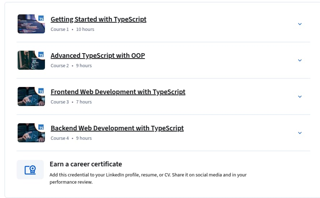
Task: Click the TS badge on Getting Started course
Action: point(41,18)
